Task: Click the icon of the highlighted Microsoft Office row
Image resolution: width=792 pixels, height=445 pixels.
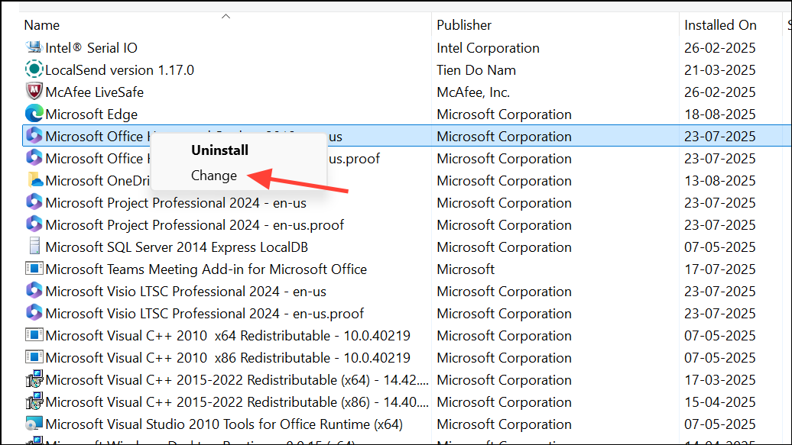Action: 34,136
